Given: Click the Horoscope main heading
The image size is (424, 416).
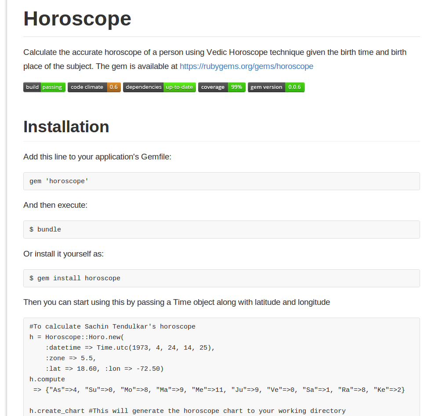Looking at the screenshot, I should [77, 19].
